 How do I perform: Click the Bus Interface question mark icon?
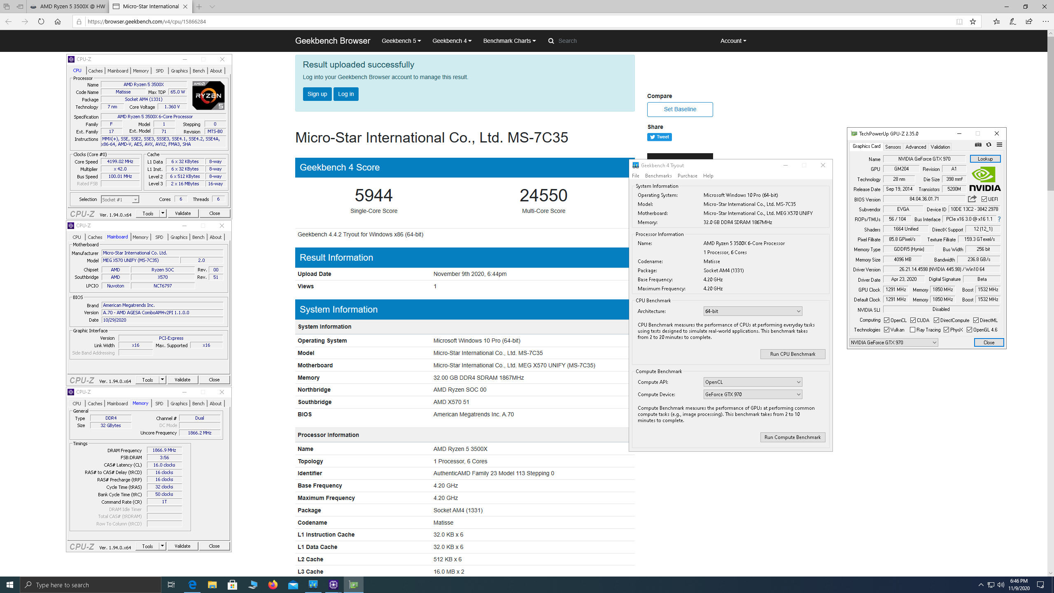(999, 219)
